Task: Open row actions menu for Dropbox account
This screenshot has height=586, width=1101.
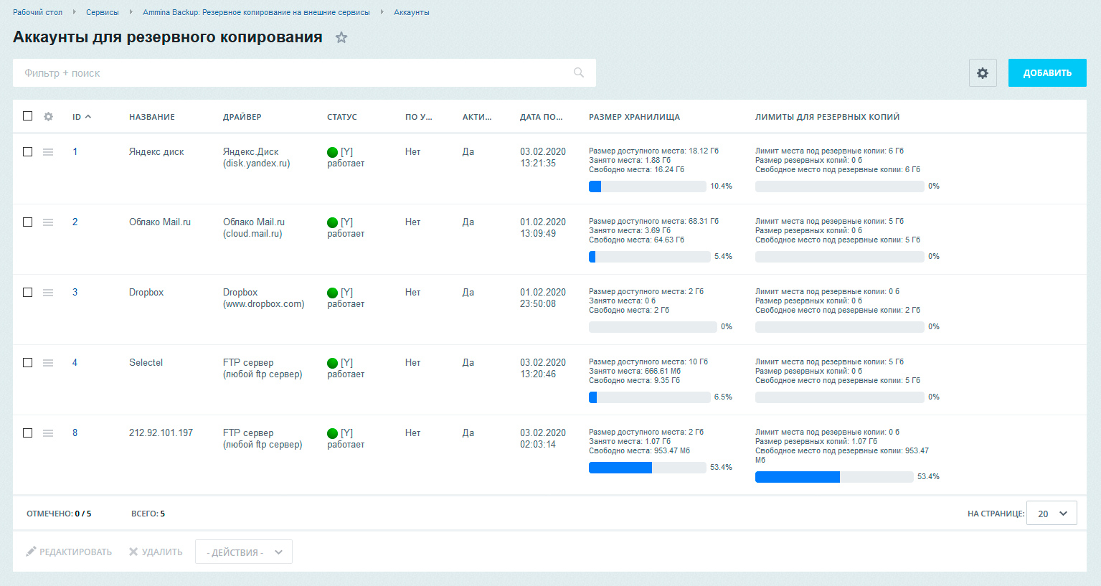Action: click(48, 293)
